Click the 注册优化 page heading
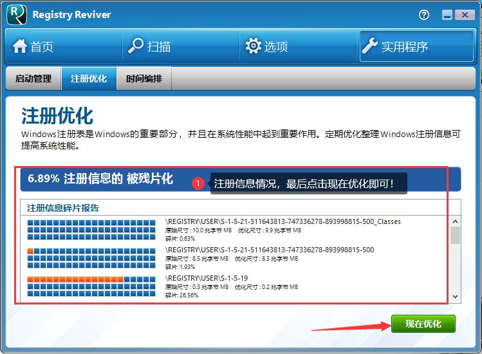 (57, 116)
